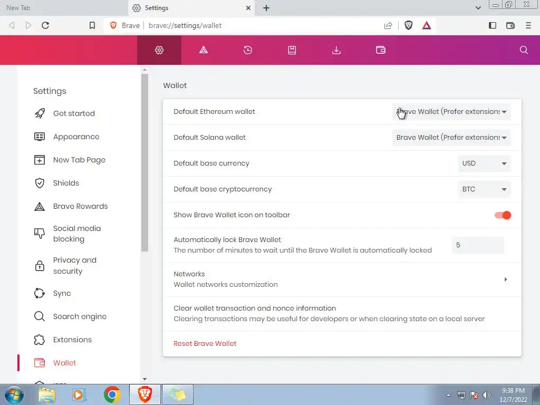Open Default base cryptocurrency BTC dropdown
Screen dimensions: 540x405
point(484,189)
